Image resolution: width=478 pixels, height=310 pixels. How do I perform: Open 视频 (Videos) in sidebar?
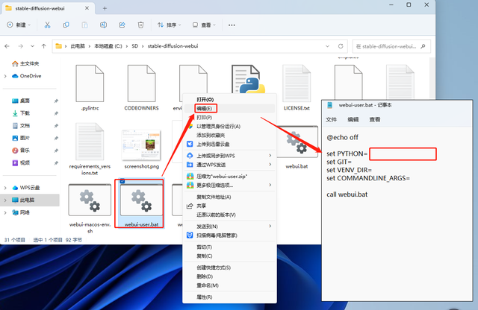pyautogui.click(x=21, y=162)
